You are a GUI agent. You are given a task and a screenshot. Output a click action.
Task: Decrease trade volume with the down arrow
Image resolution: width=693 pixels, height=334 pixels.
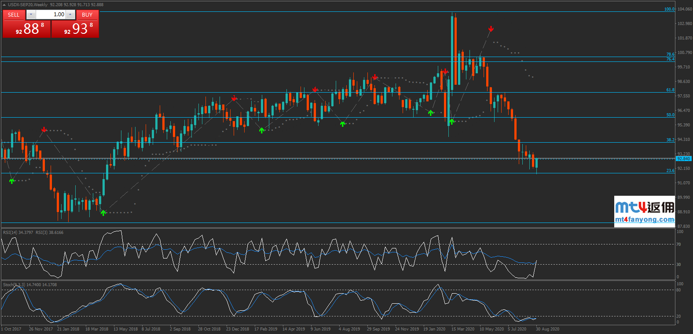pos(31,14)
